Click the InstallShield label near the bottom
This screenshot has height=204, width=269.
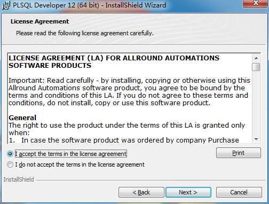pyautogui.click(x=19, y=179)
